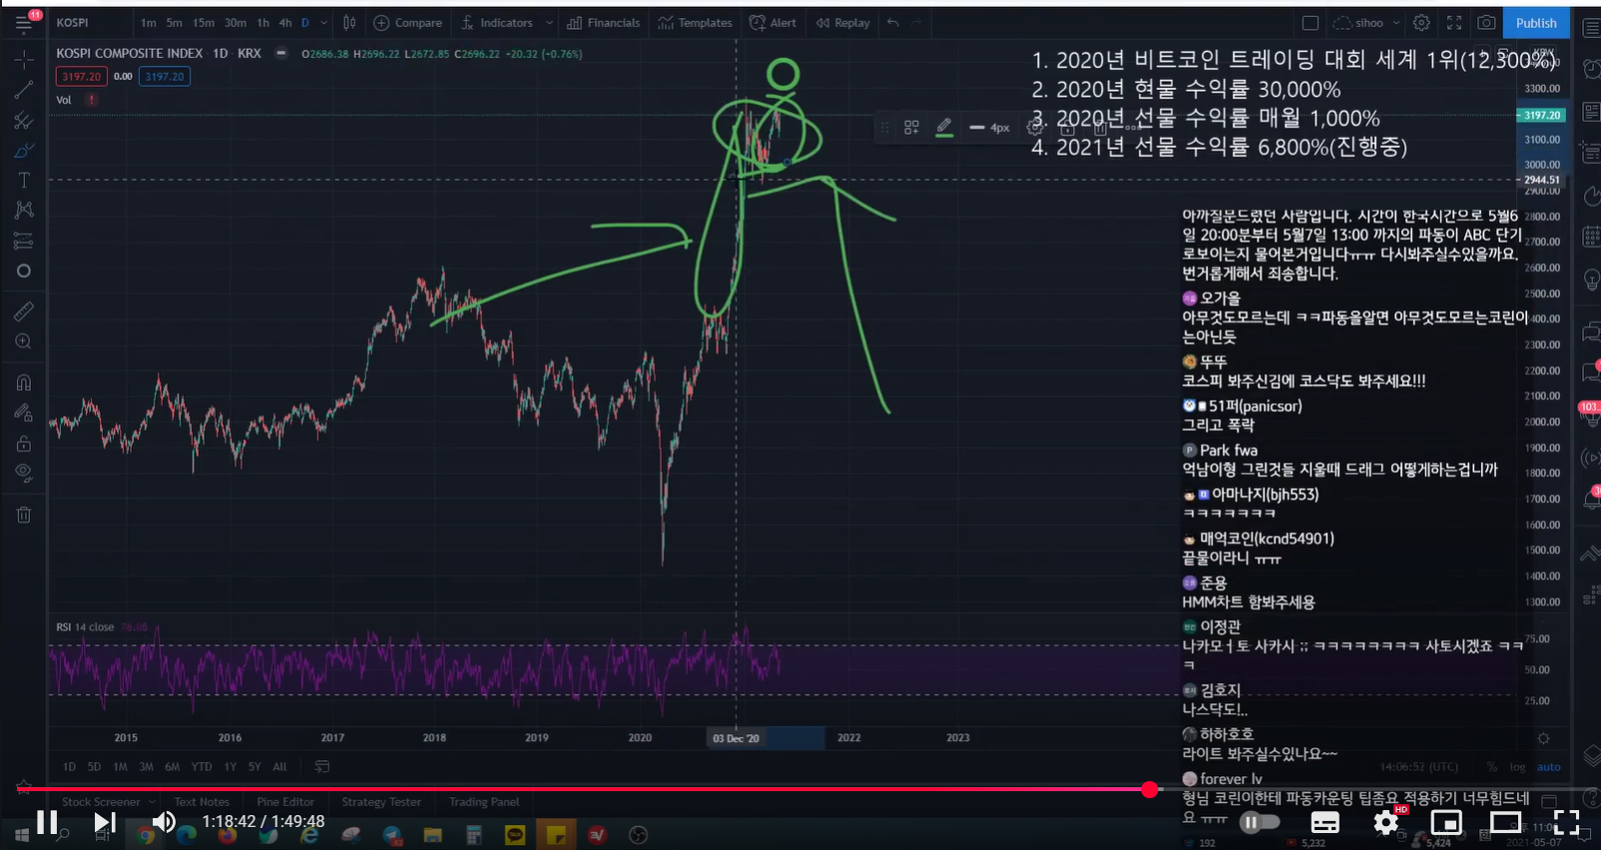1601x850 pixels.
Task: Click the Compare symbol button
Action: (407, 23)
